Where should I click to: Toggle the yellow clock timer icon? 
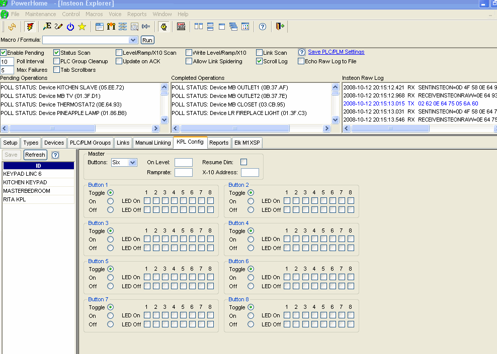[163, 27]
